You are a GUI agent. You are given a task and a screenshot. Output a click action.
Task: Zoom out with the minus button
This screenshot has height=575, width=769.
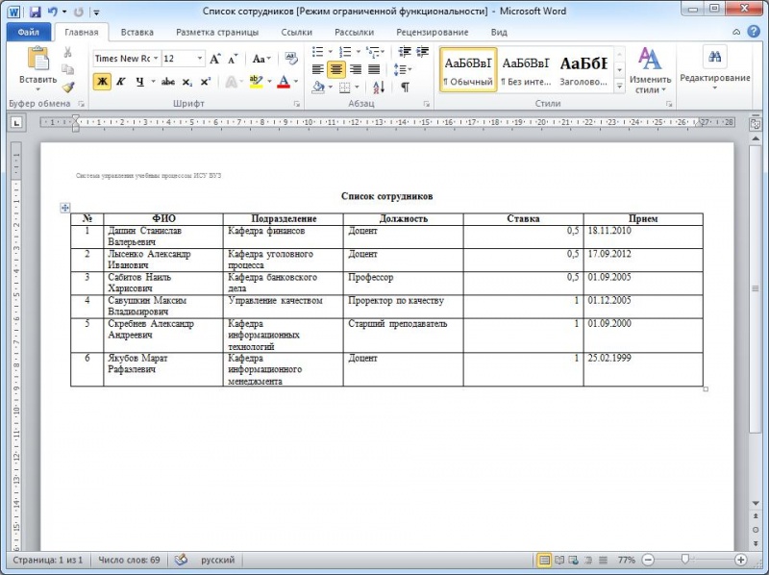(648, 560)
